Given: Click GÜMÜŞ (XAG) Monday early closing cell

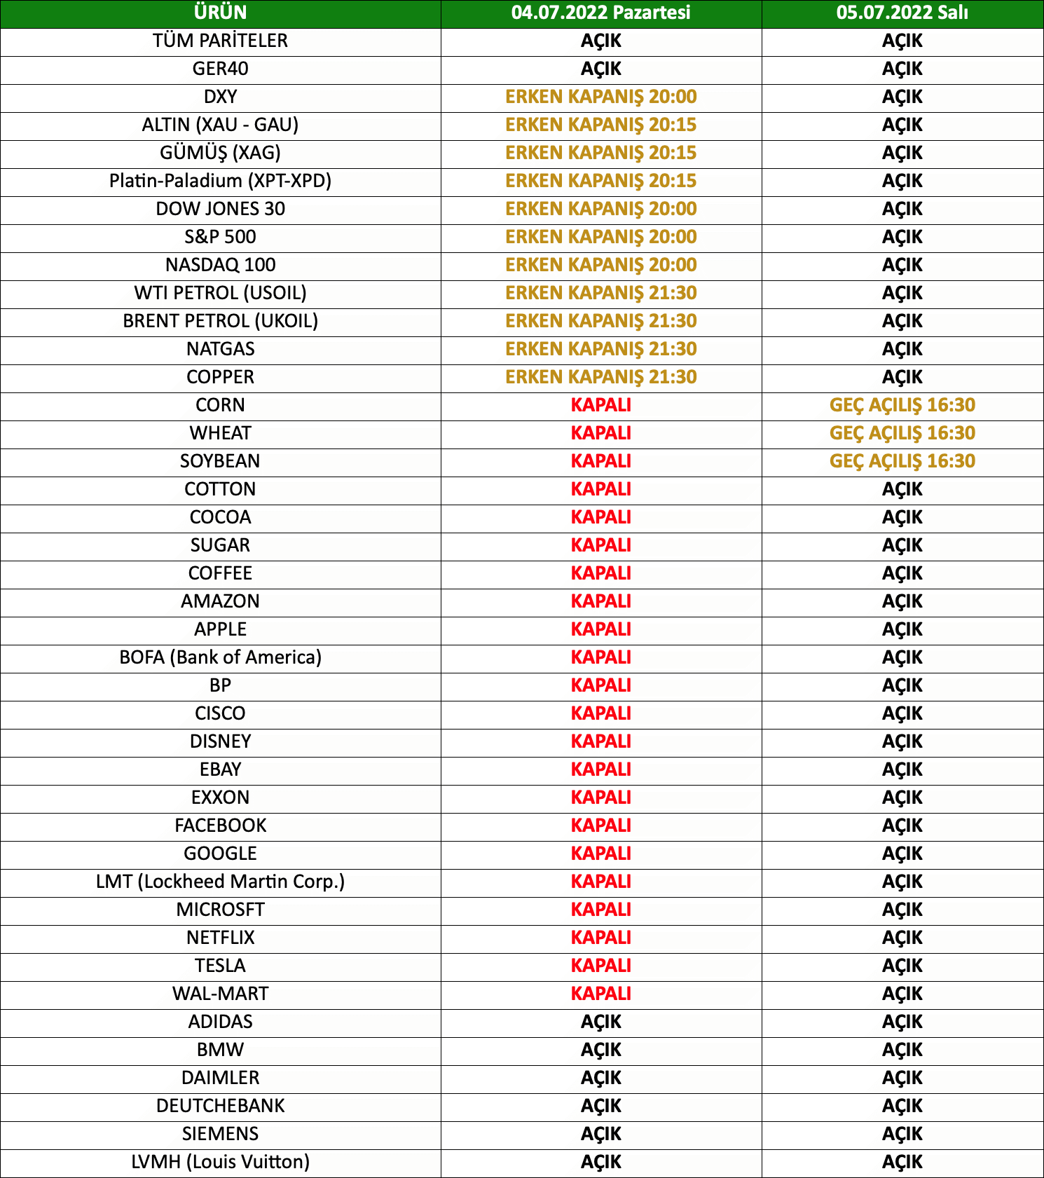Looking at the screenshot, I should 600,153.
